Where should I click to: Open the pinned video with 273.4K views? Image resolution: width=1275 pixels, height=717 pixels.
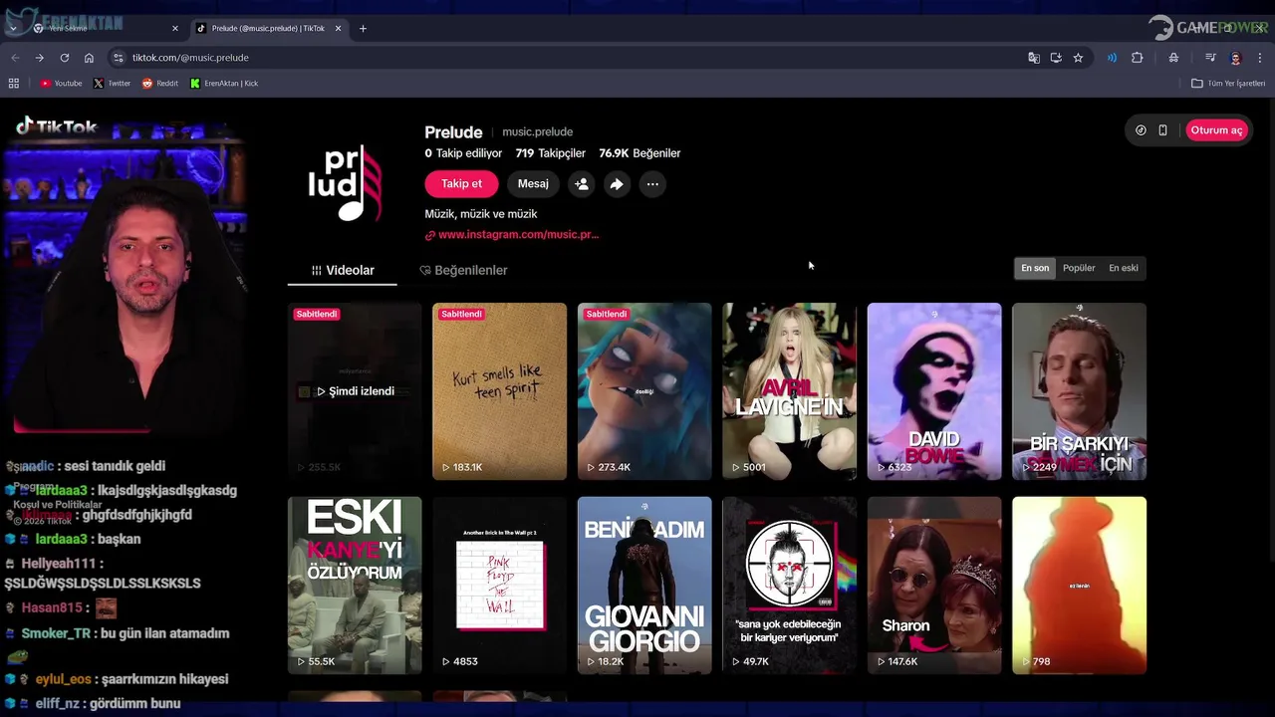tap(644, 391)
